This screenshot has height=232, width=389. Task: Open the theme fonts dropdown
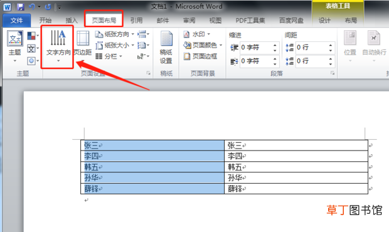click(x=33, y=48)
